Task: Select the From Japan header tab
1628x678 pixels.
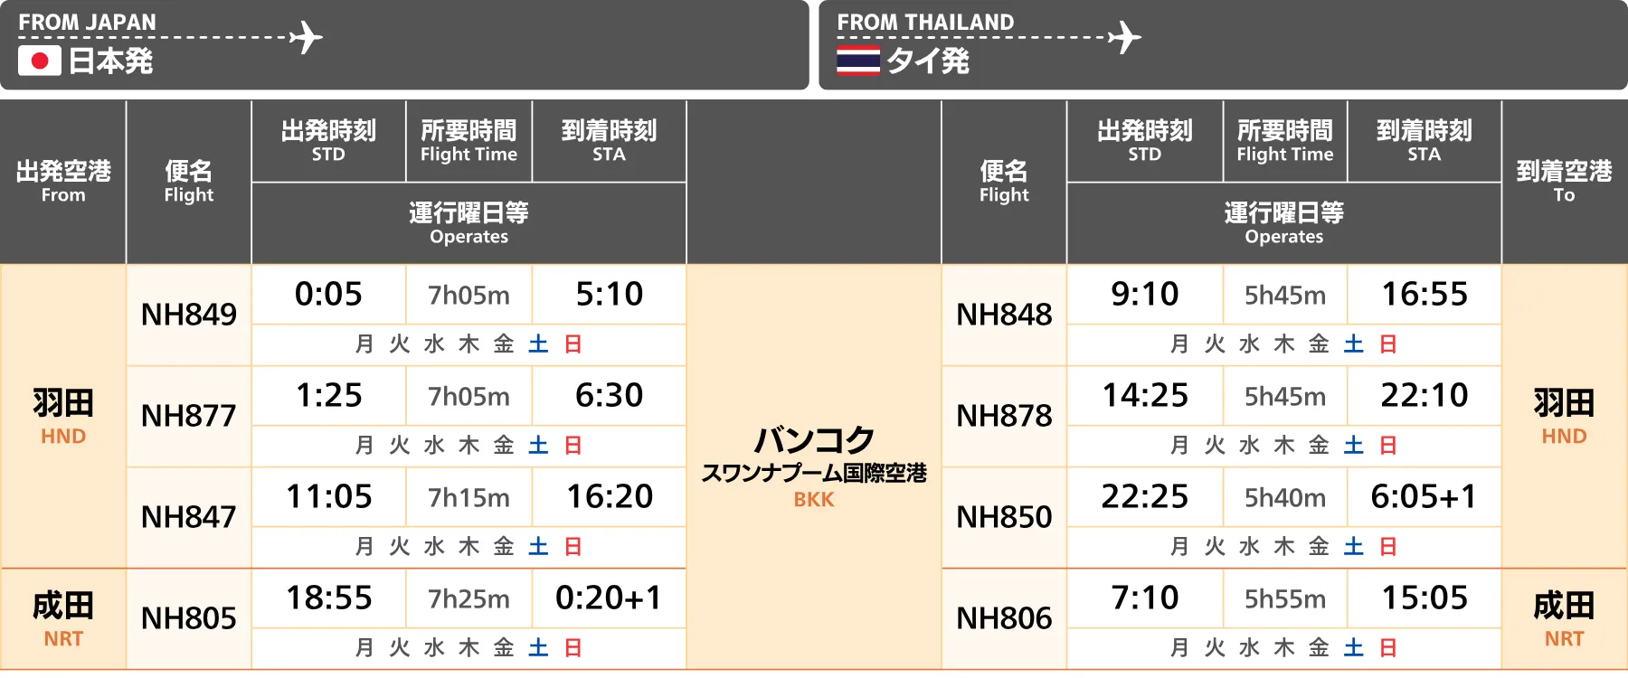Action: click(404, 45)
